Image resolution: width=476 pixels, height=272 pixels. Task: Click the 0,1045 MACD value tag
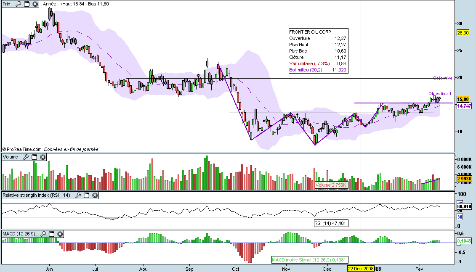[x=464, y=241]
